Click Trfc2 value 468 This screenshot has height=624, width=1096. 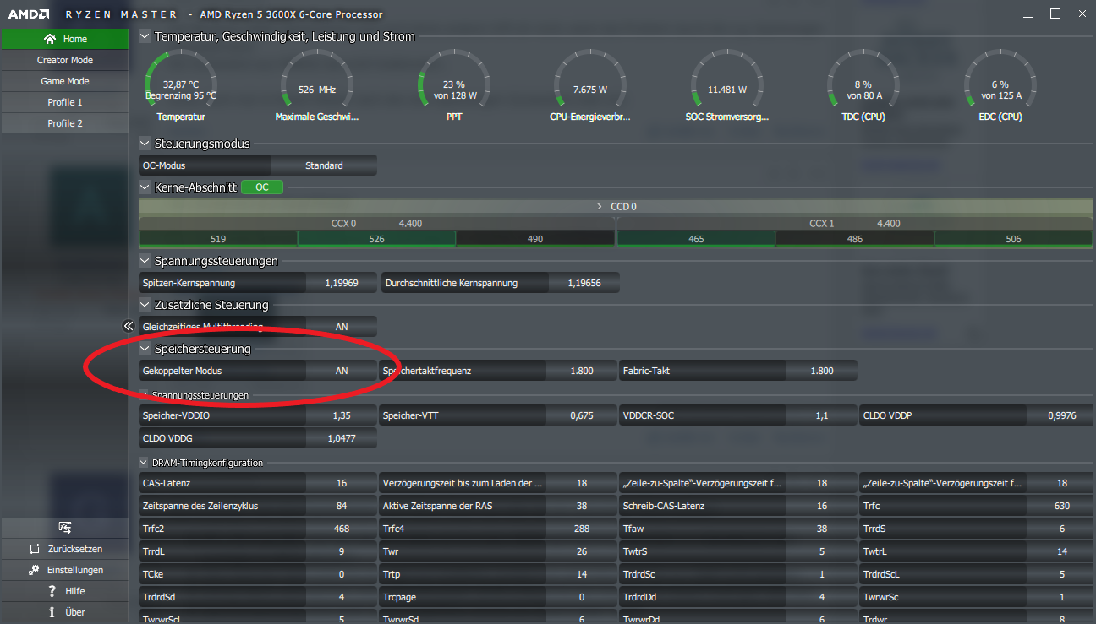coord(342,529)
